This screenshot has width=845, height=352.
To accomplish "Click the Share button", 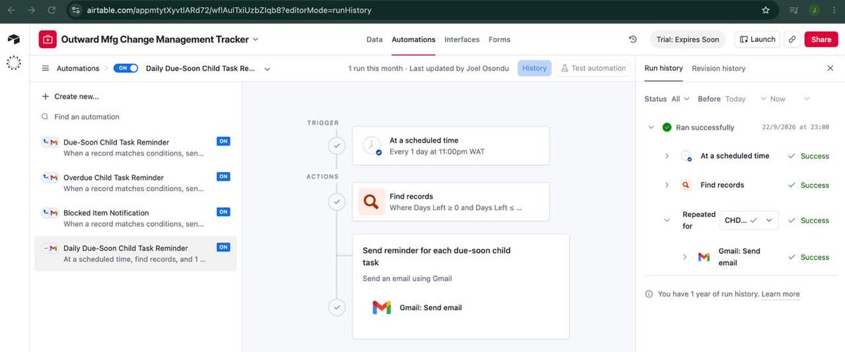I will pyautogui.click(x=821, y=39).
